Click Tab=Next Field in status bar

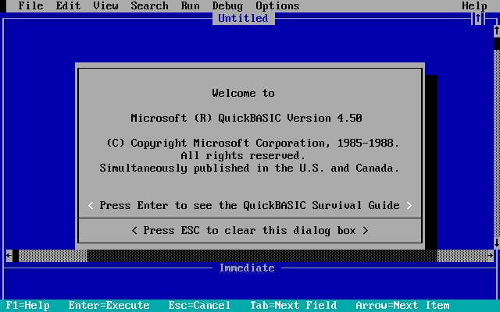pos(294,306)
